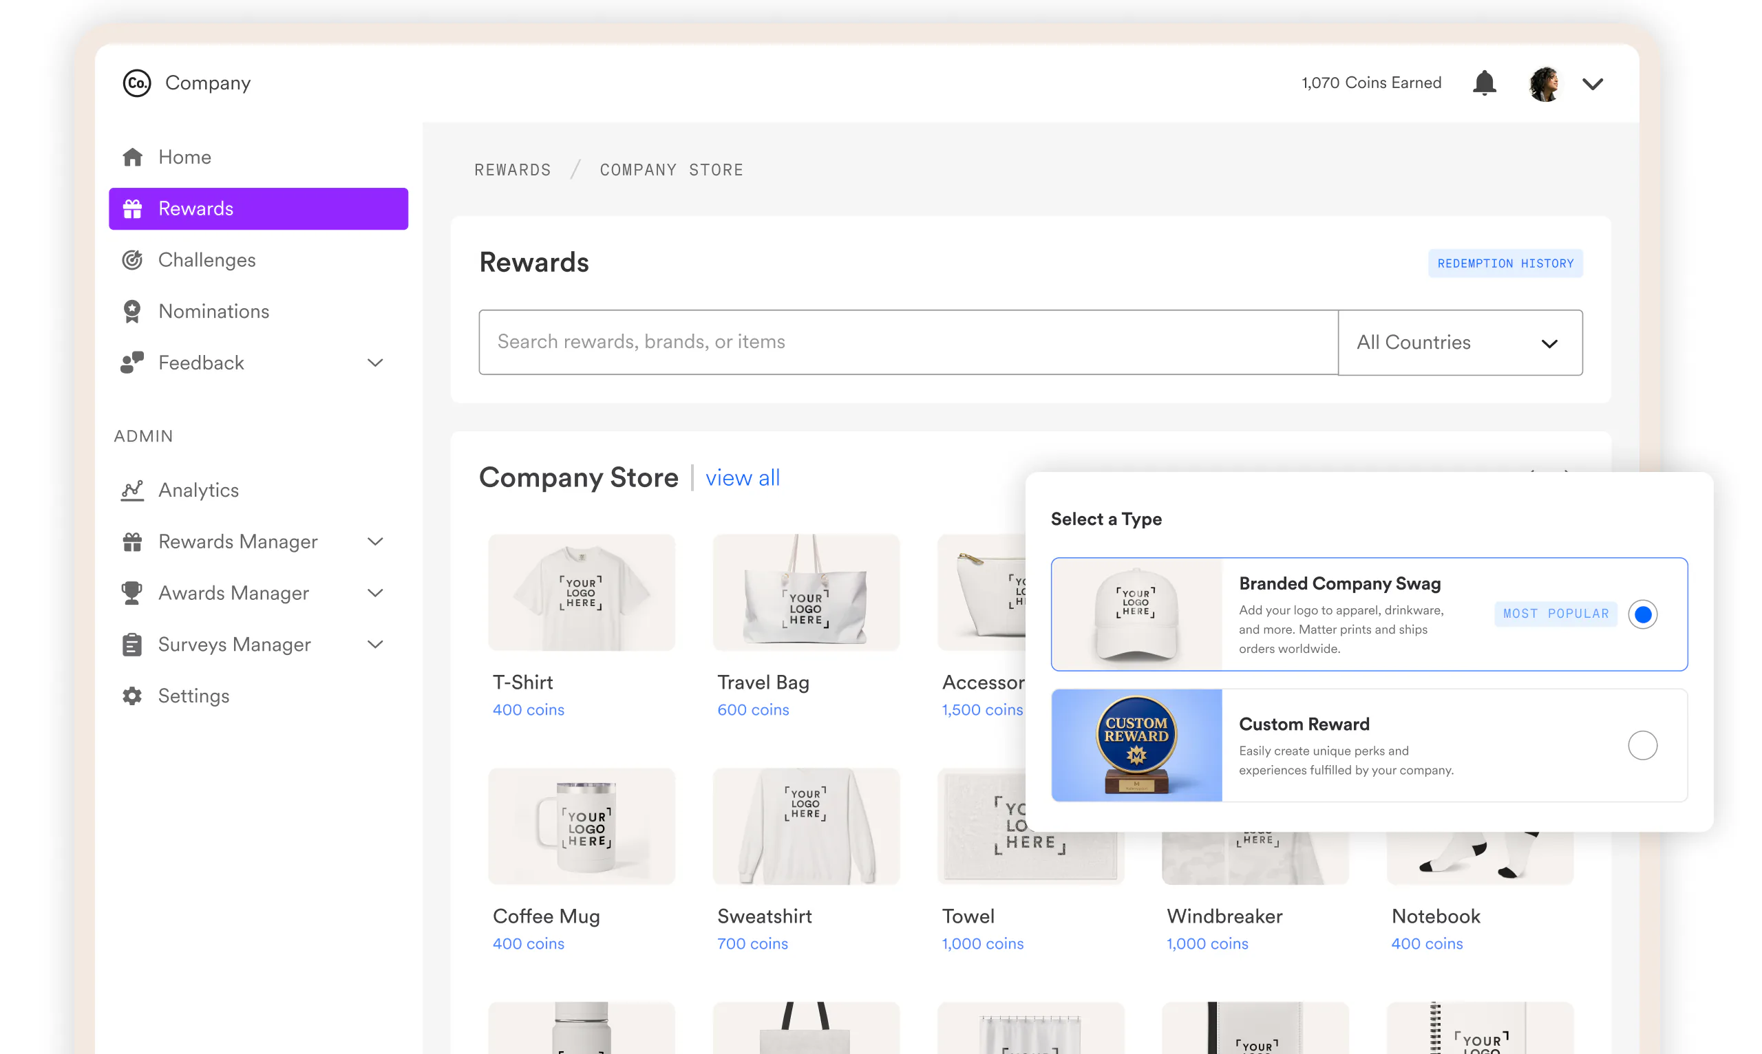Click the Feedback chat icon
Screen dimensions: 1762x1054
132,362
